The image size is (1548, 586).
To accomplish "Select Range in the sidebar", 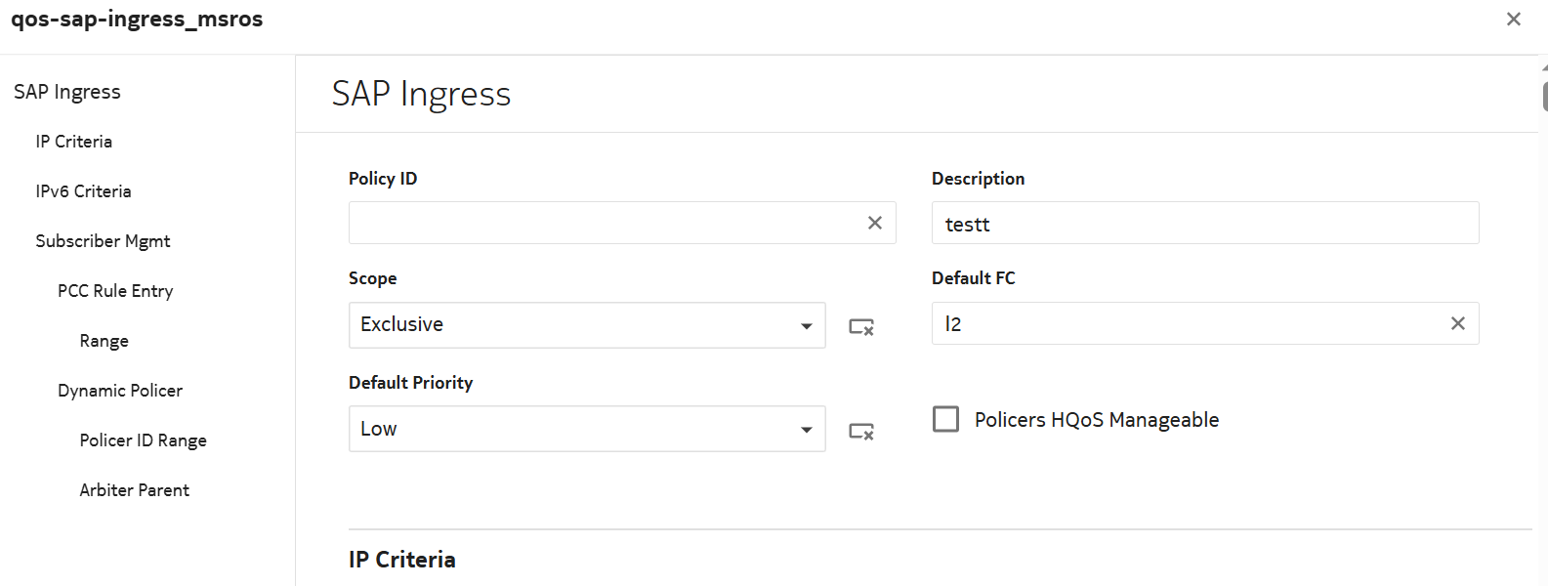I will coord(105,341).
